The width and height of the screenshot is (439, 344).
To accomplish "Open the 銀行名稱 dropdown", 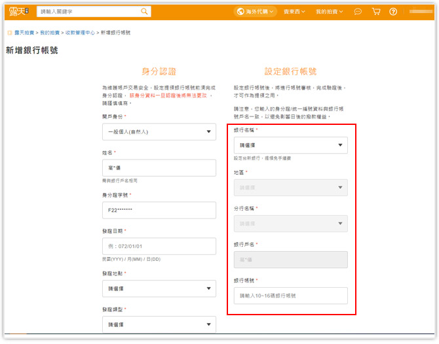I will (x=291, y=145).
